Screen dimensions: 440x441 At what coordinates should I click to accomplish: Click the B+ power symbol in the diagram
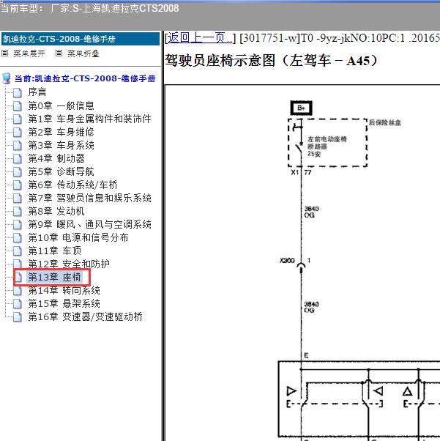click(x=301, y=108)
